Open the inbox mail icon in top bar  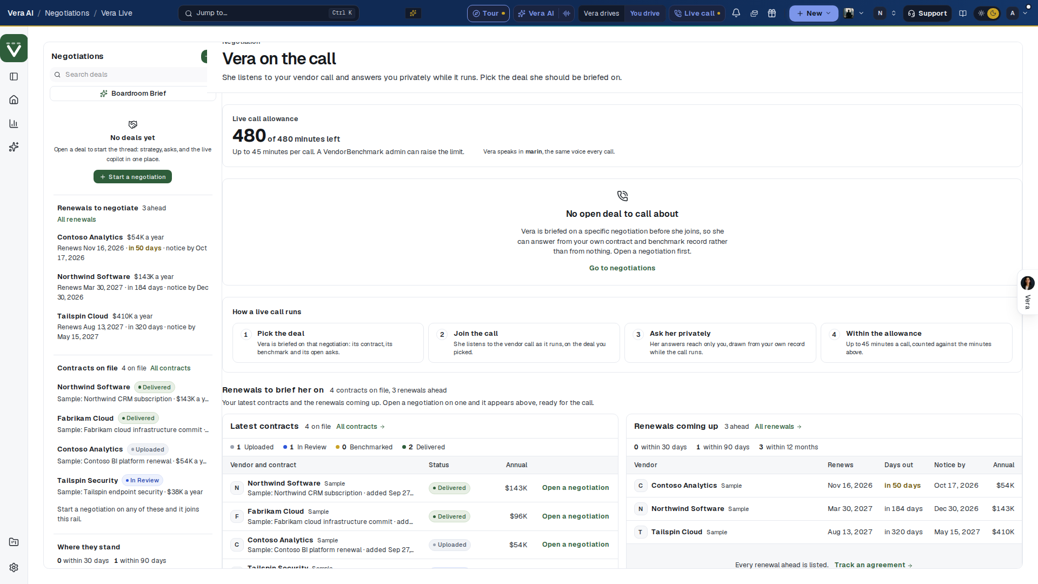[x=754, y=13]
